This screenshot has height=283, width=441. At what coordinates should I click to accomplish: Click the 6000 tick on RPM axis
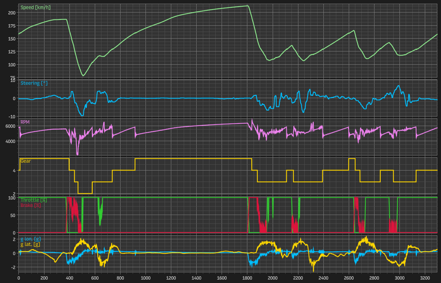point(10,126)
